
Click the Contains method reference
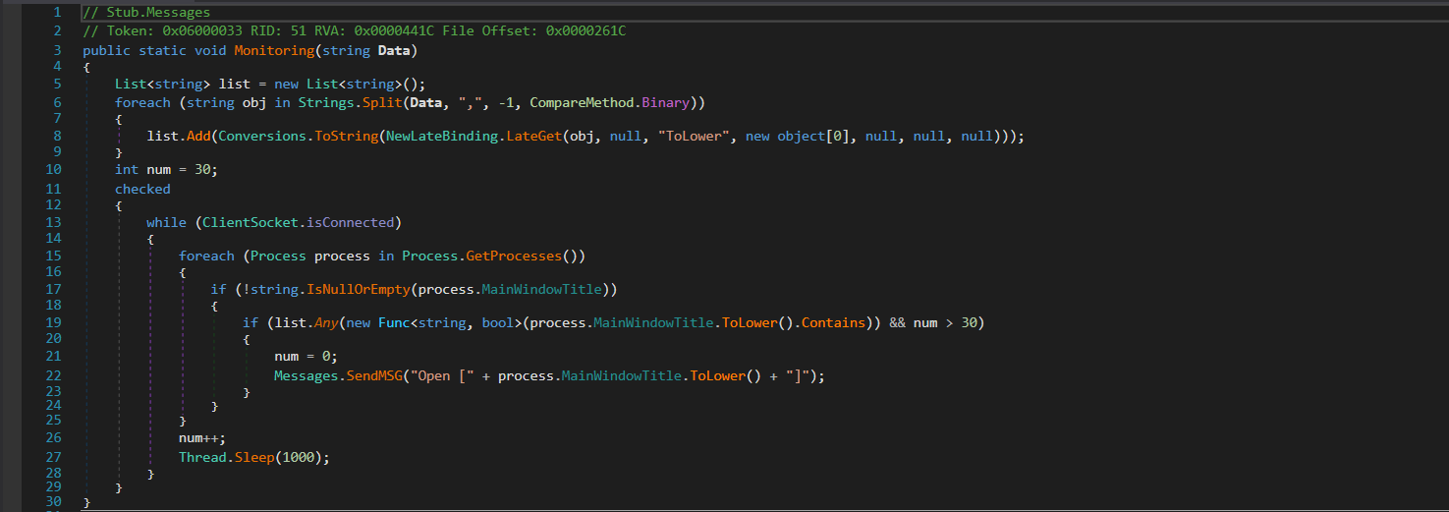point(833,323)
